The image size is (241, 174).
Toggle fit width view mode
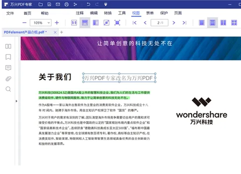click(85, 23)
